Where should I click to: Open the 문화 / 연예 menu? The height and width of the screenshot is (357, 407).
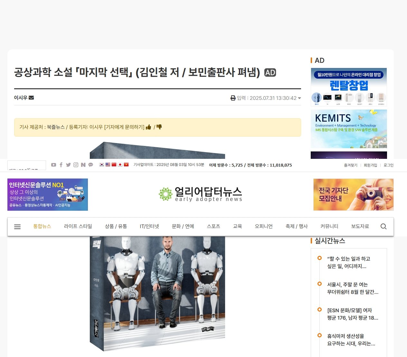[183, 227]
